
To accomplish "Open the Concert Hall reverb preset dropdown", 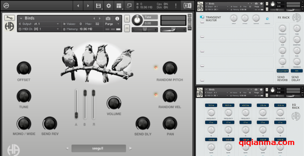I will pyautogui.click(x=283, y=71).
